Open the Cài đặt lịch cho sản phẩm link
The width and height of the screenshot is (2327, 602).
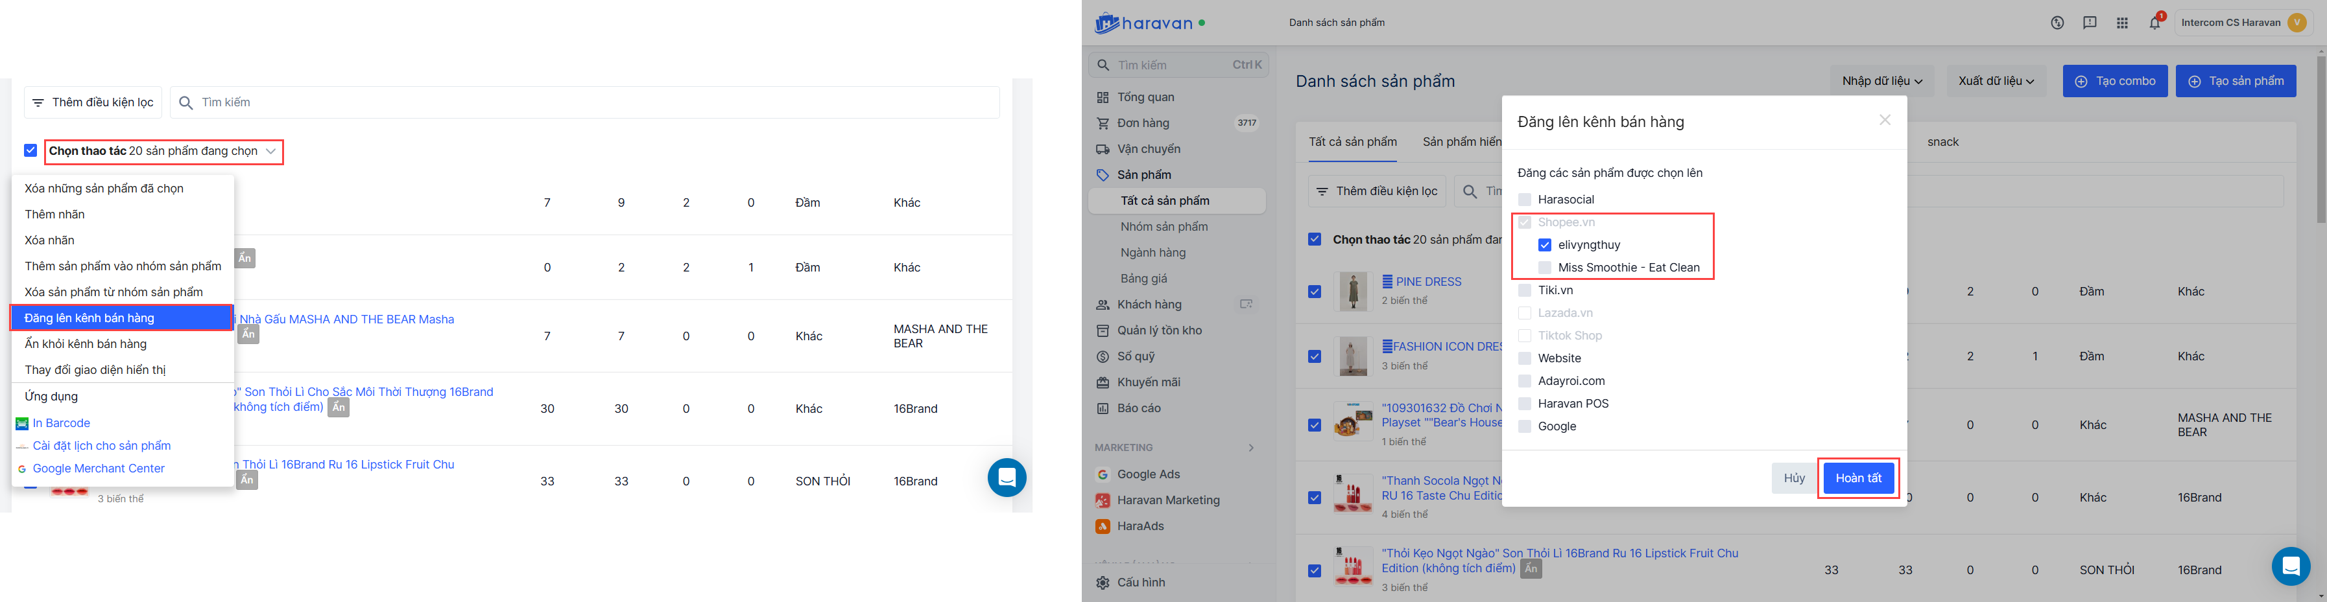pos(102,446)
